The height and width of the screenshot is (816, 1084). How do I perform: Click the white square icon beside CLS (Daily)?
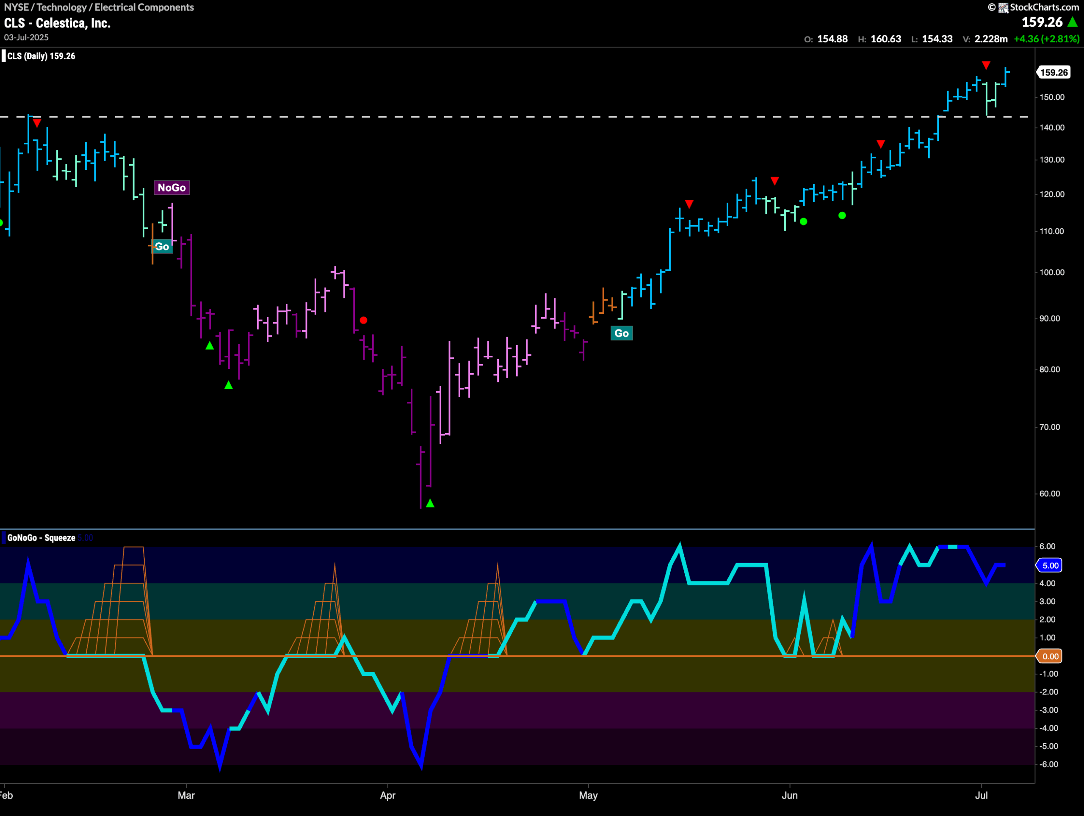[x=4, y=56]
